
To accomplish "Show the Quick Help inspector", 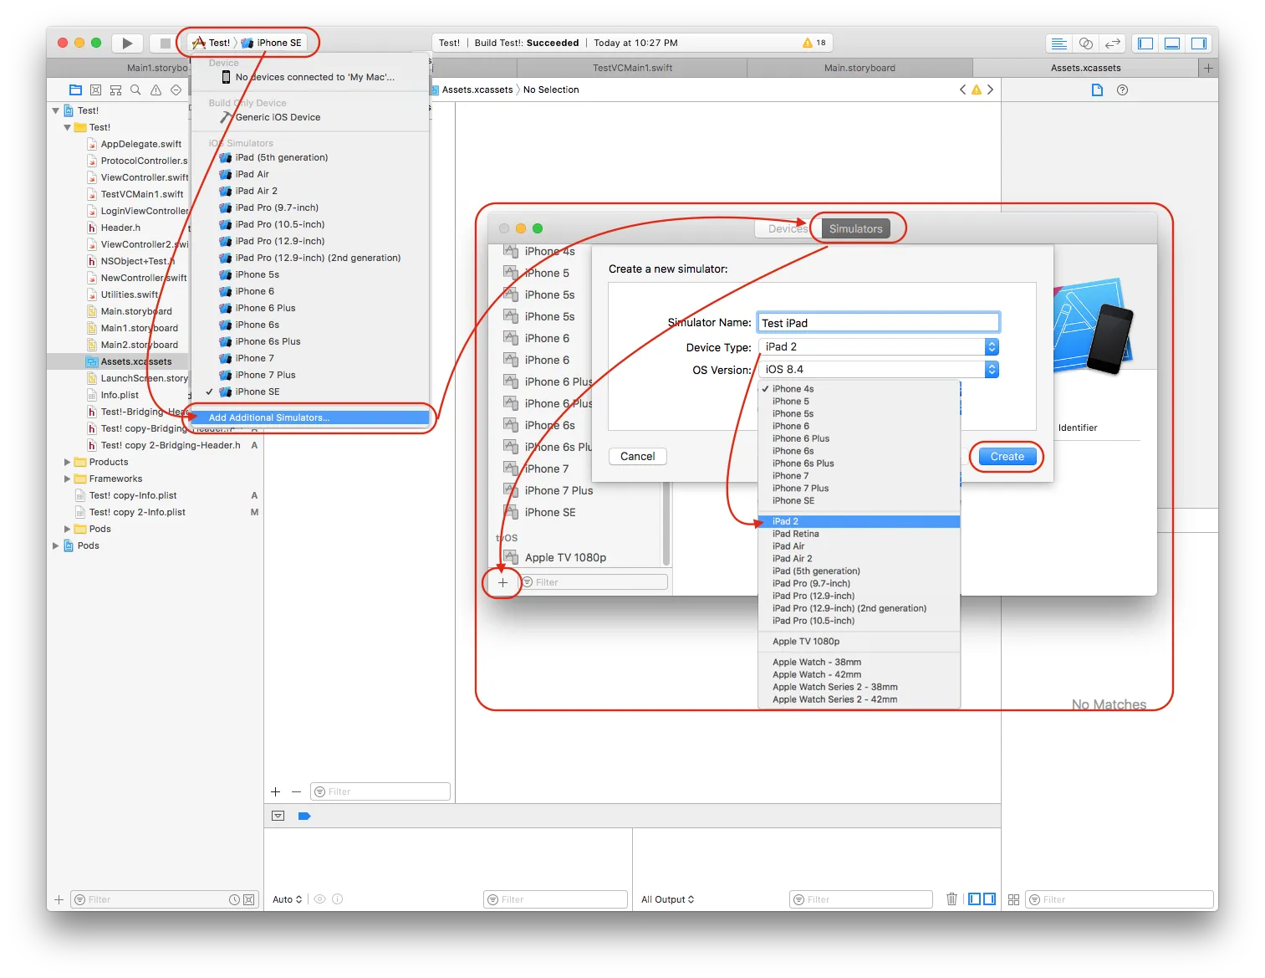I will click(1122, 90).
